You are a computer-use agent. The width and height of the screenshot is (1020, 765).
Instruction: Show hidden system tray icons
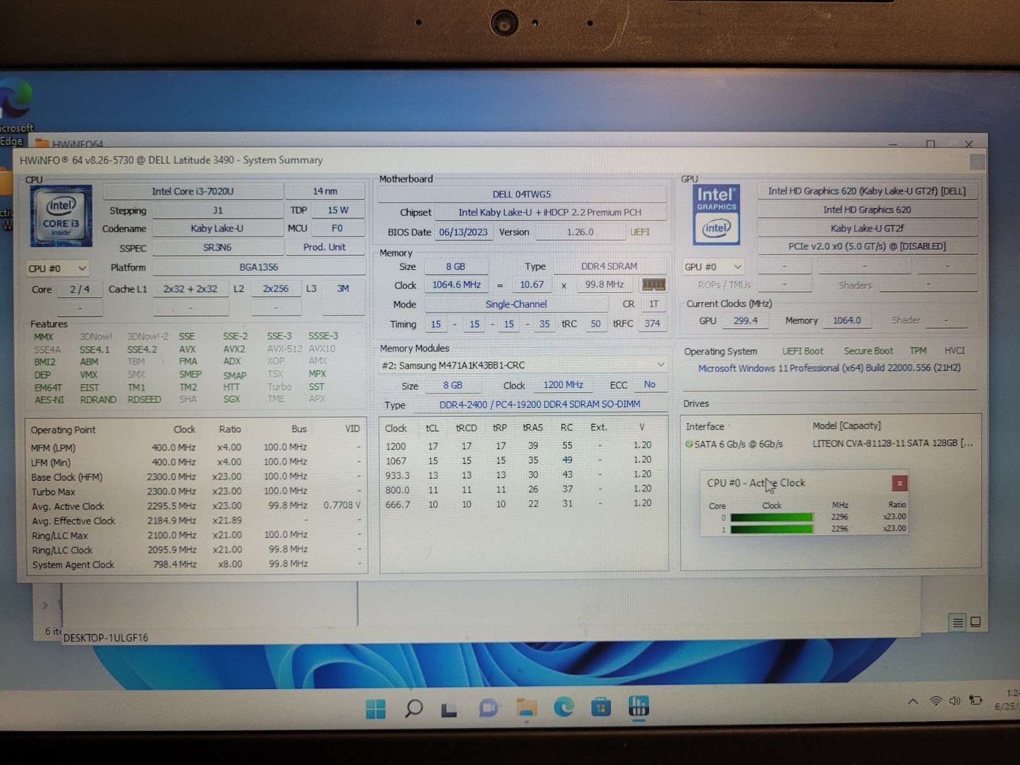click(x=913, y=701)
